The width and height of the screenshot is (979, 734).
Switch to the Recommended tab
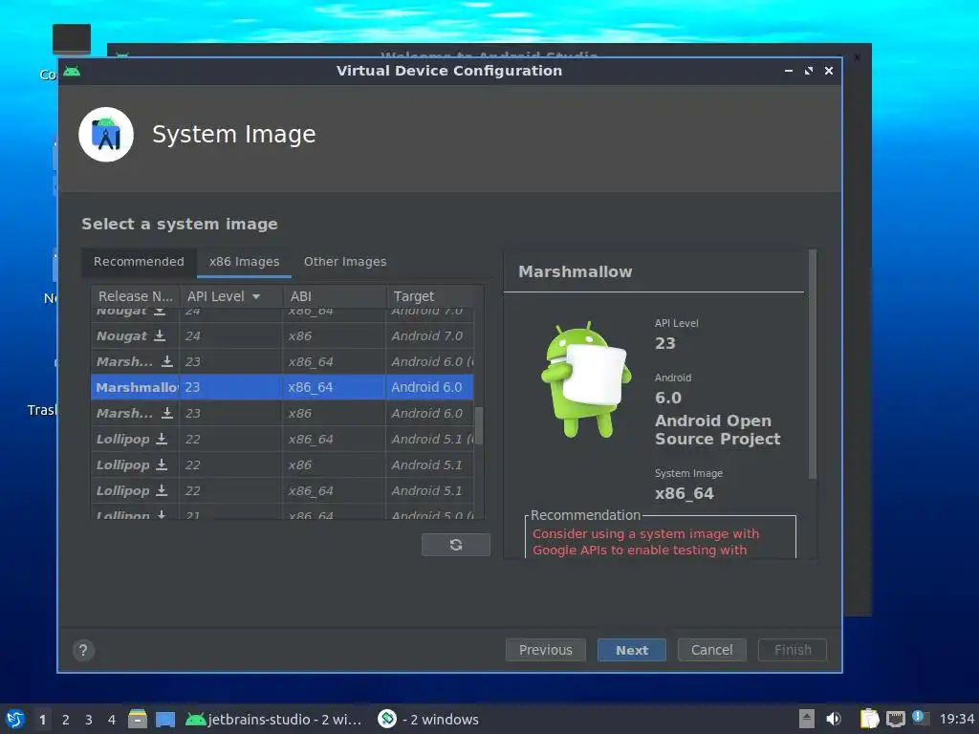139,262
